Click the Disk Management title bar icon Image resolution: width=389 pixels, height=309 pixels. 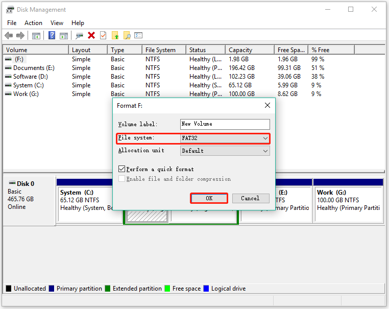click(10, 10)
